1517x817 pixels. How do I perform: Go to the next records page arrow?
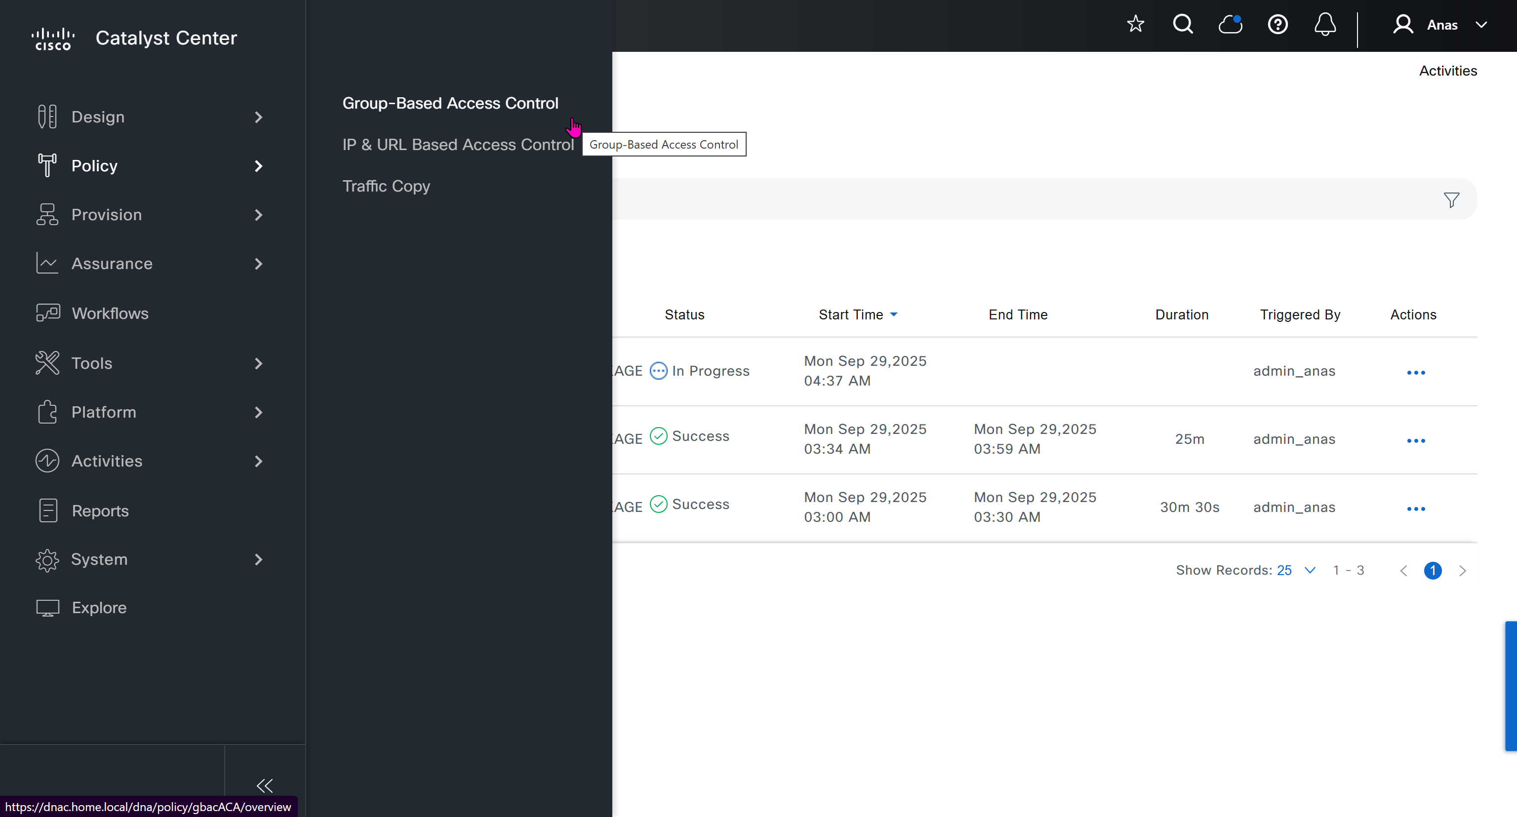[1462, 570]
